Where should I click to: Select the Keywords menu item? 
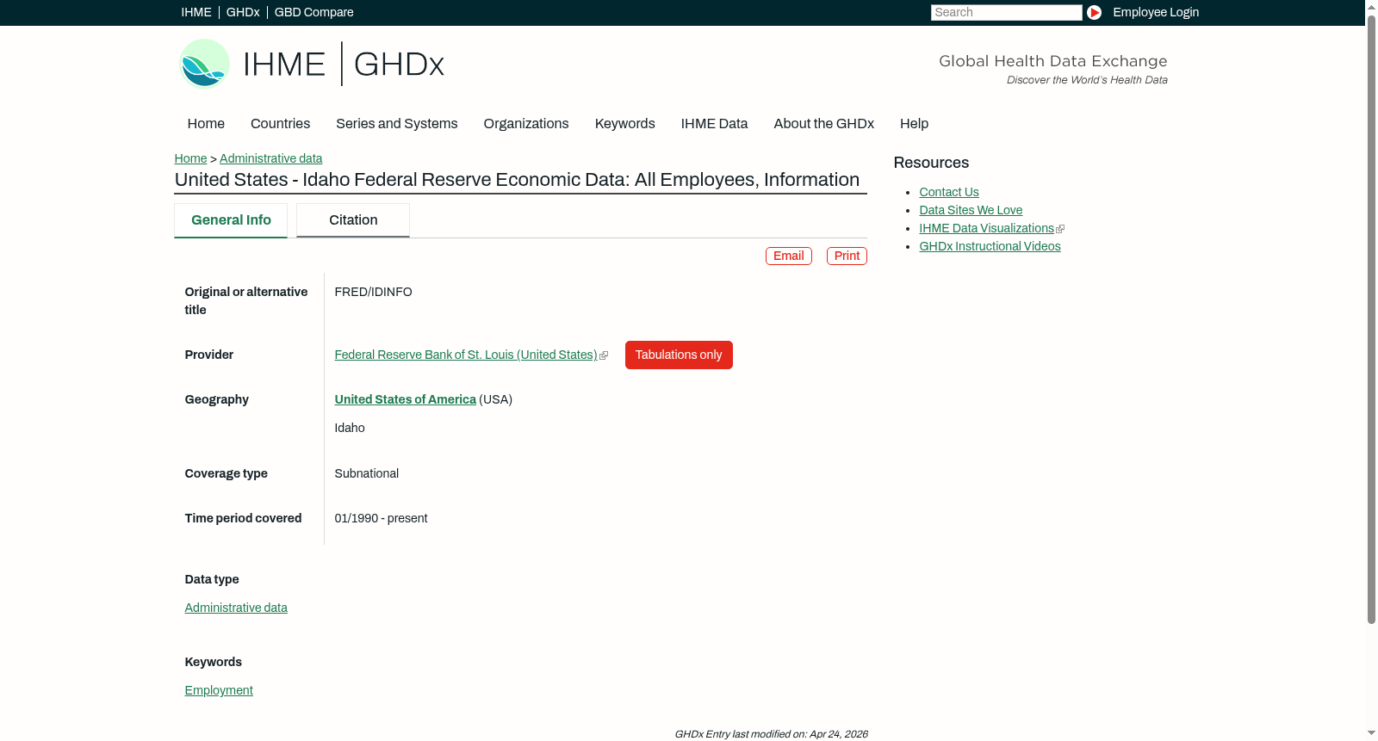pos(625,124)
